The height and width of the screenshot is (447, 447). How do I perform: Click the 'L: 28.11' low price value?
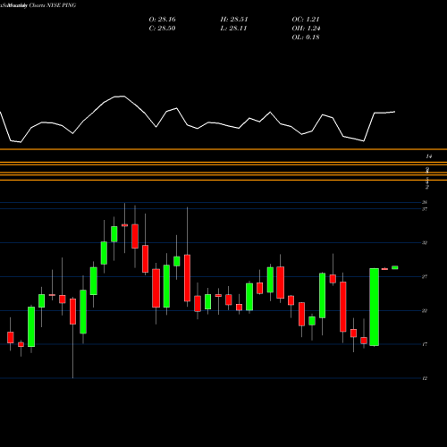tap(233, 29)
